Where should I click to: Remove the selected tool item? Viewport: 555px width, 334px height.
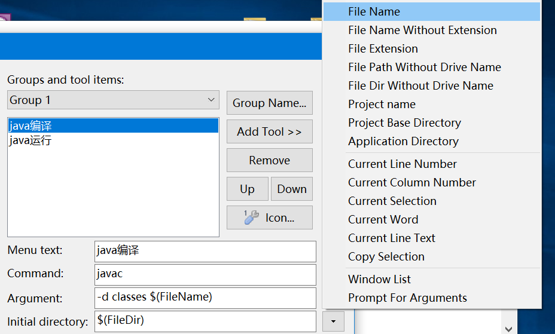point(269,160)
